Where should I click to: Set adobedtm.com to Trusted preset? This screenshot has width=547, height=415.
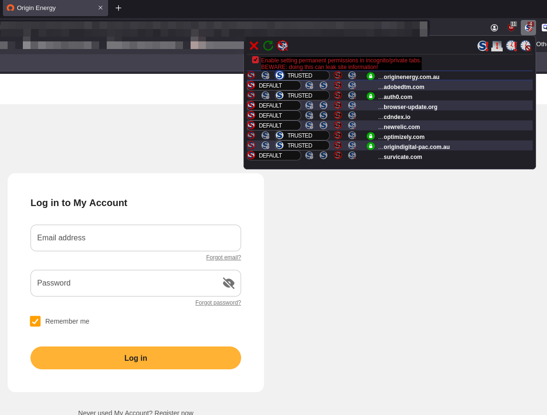(324, 86)
